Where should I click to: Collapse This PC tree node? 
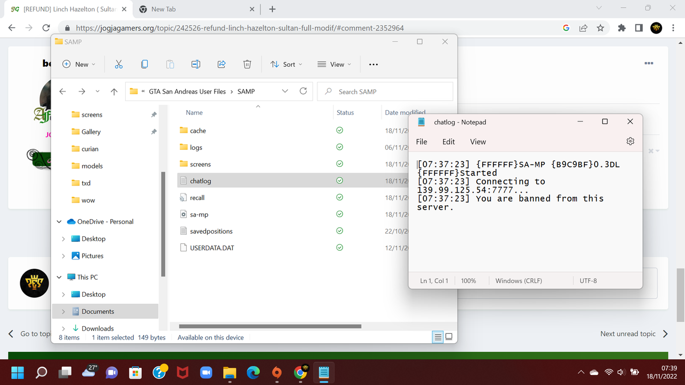59,277
